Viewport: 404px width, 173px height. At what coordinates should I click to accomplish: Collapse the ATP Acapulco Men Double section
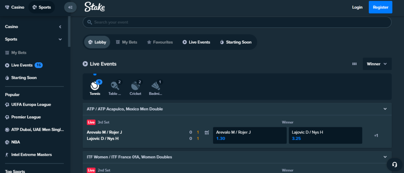pos(385,109)
